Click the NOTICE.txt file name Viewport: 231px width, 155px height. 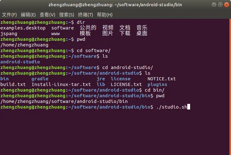pyautogui.click(x=162, y=79)
